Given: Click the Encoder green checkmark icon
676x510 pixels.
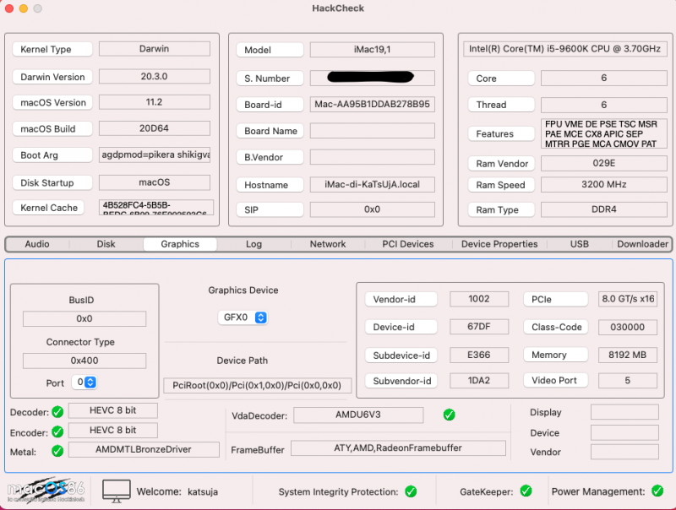Looking at the screenshot, I should click(x=57, y=431).
